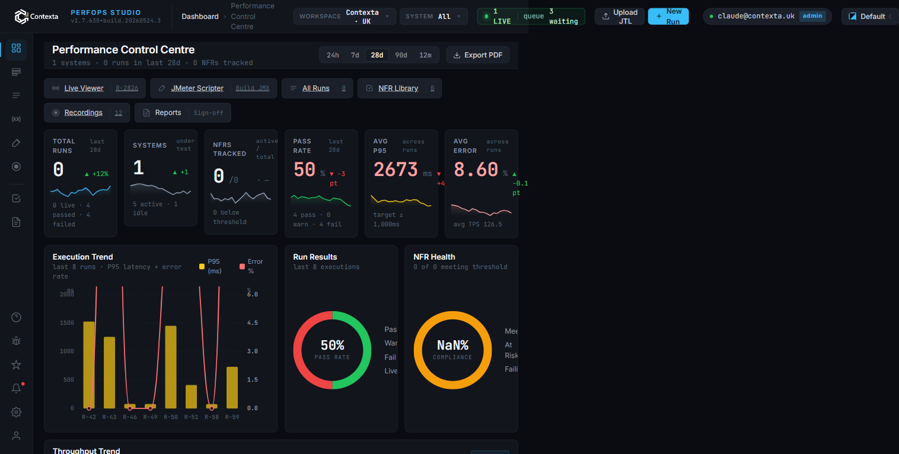Click the Avg Error 8.60% card
The width and height of the screenshot is (899, 454).
481,183
